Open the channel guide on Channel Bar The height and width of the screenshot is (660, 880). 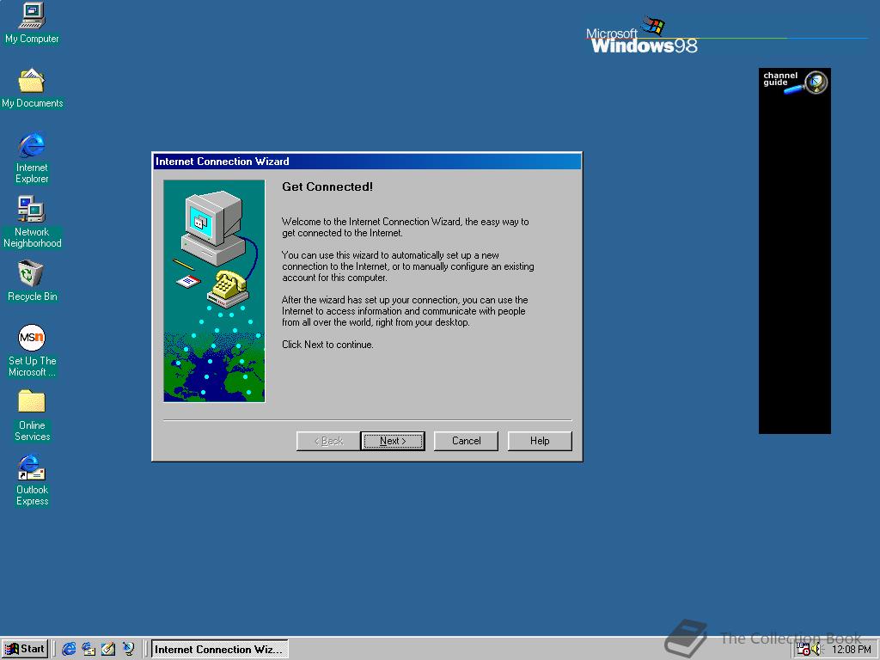point(795,82)
